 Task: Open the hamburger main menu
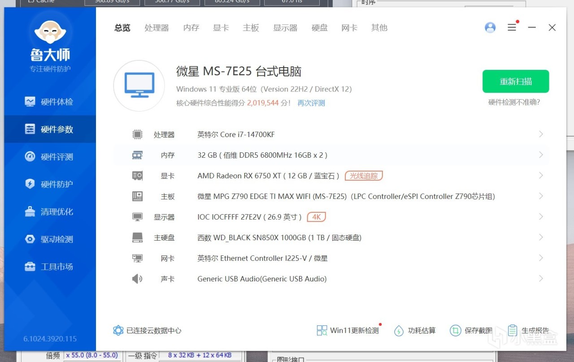(x=512, y=27)
